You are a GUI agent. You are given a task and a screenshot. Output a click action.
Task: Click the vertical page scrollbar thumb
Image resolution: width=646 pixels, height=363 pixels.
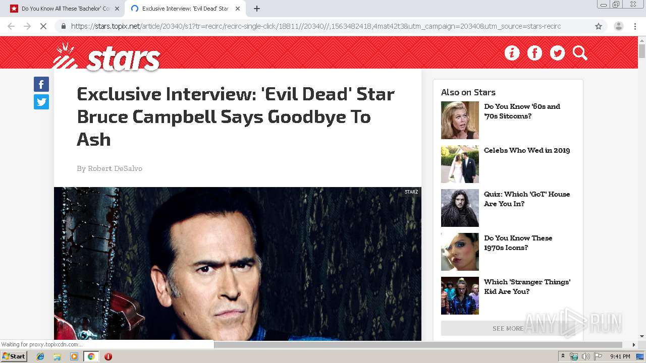coord(642,51)
